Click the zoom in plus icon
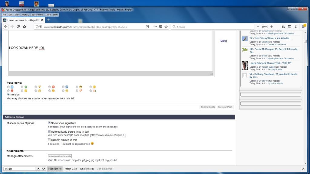 coord(272,27)
